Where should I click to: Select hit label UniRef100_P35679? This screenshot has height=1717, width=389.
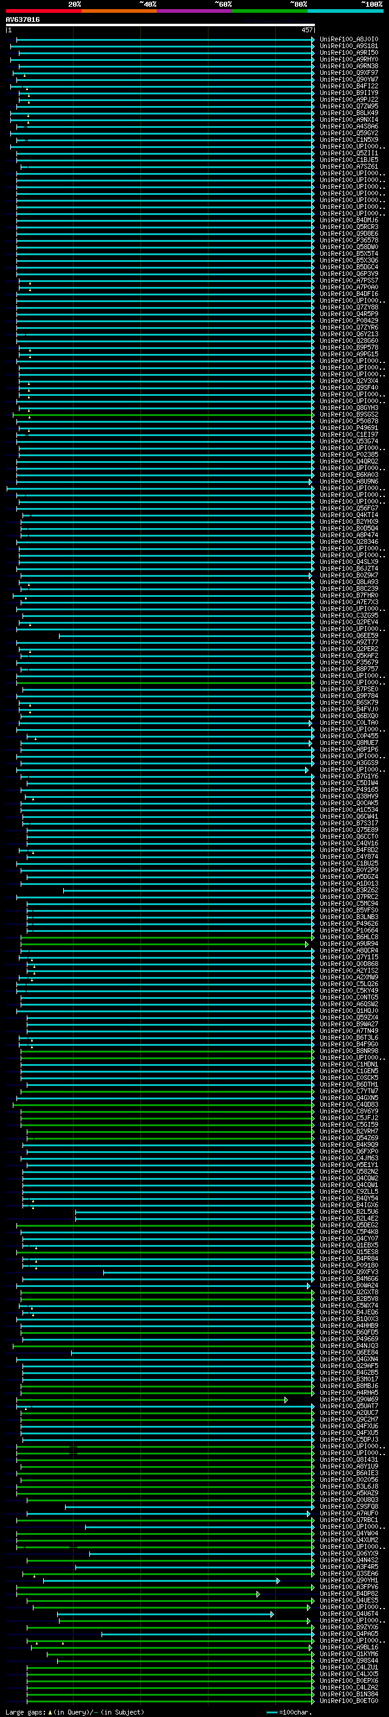pyautogui.click(x=348, y=663)
